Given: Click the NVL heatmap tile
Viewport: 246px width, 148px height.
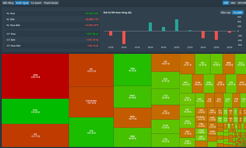Looking at the screenshot, I should [x=187, y=64].
